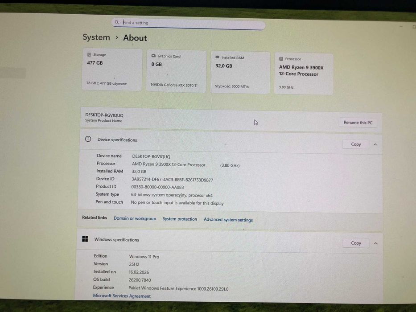Select the Device ID value 3A957214-DF67
Screen dimensions: 416x312
coord(172,180)
